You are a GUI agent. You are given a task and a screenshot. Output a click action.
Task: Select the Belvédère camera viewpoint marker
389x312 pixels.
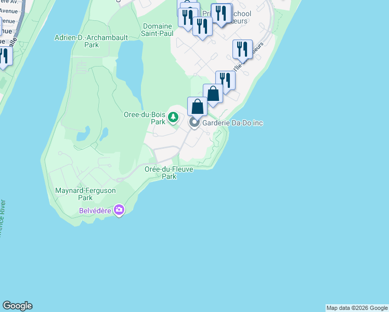click(x=119, y=210)
